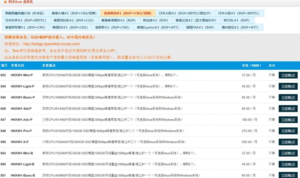300x178 pixels.
Task: Click the 价格 (RMB) column header
Action: [x=251, y=65]
